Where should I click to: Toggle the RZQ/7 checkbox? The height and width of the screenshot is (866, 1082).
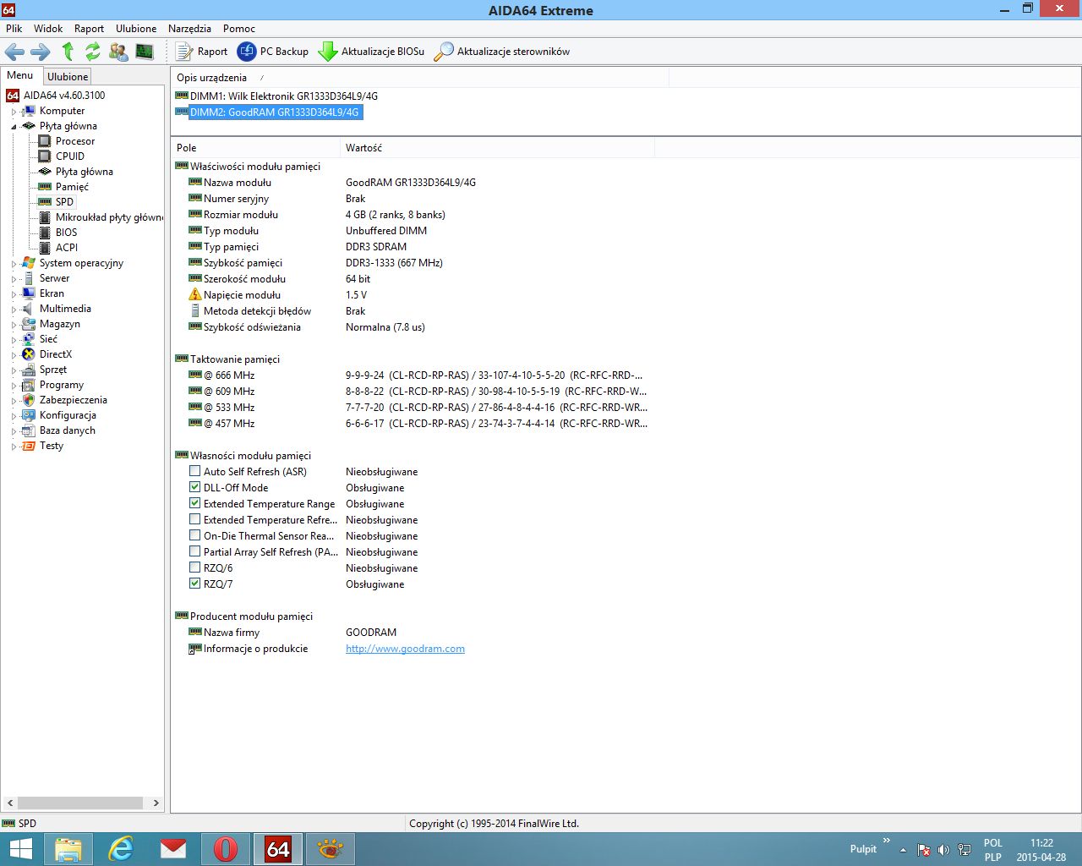(x=195, y=584)
